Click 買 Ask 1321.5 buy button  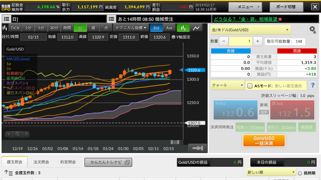coord(292,110)
